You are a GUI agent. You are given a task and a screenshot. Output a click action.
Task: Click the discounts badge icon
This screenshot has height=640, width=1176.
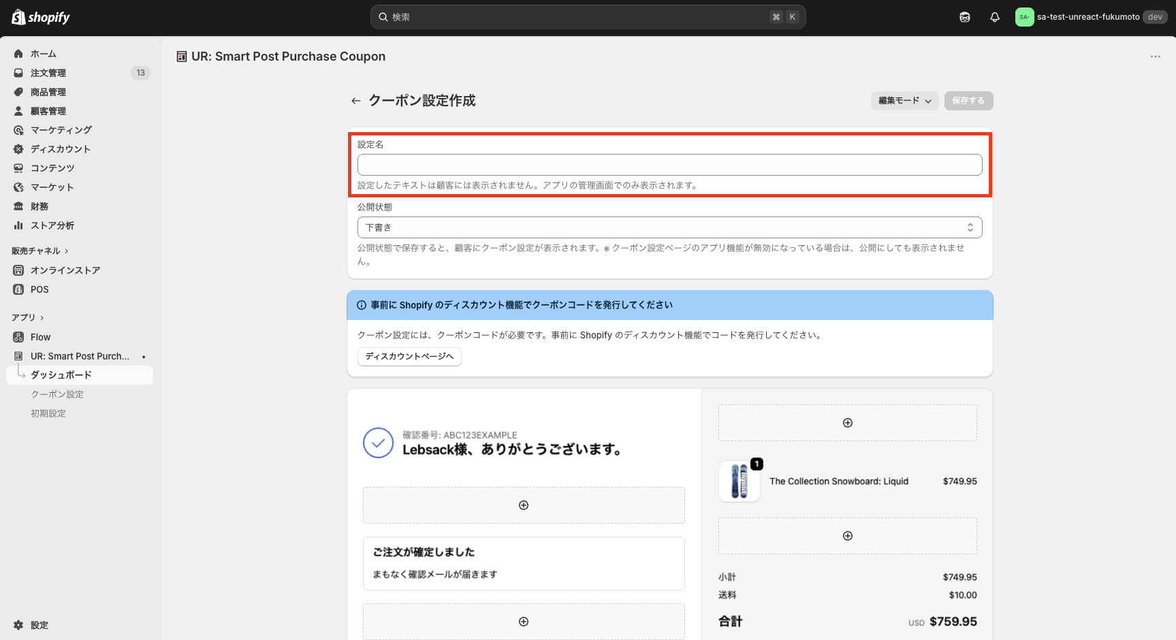[18, 149]
